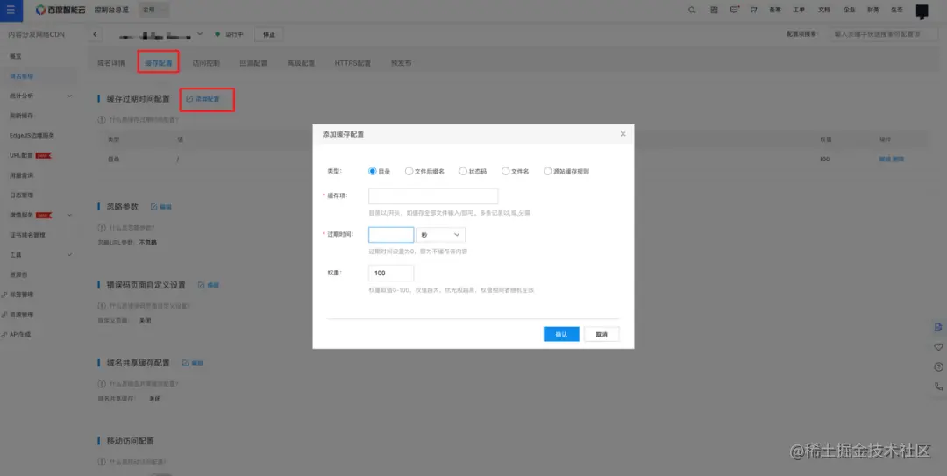Select the 文件后缀名 radio button
Screen dimensions: 947x476
(x=409, y=172)
